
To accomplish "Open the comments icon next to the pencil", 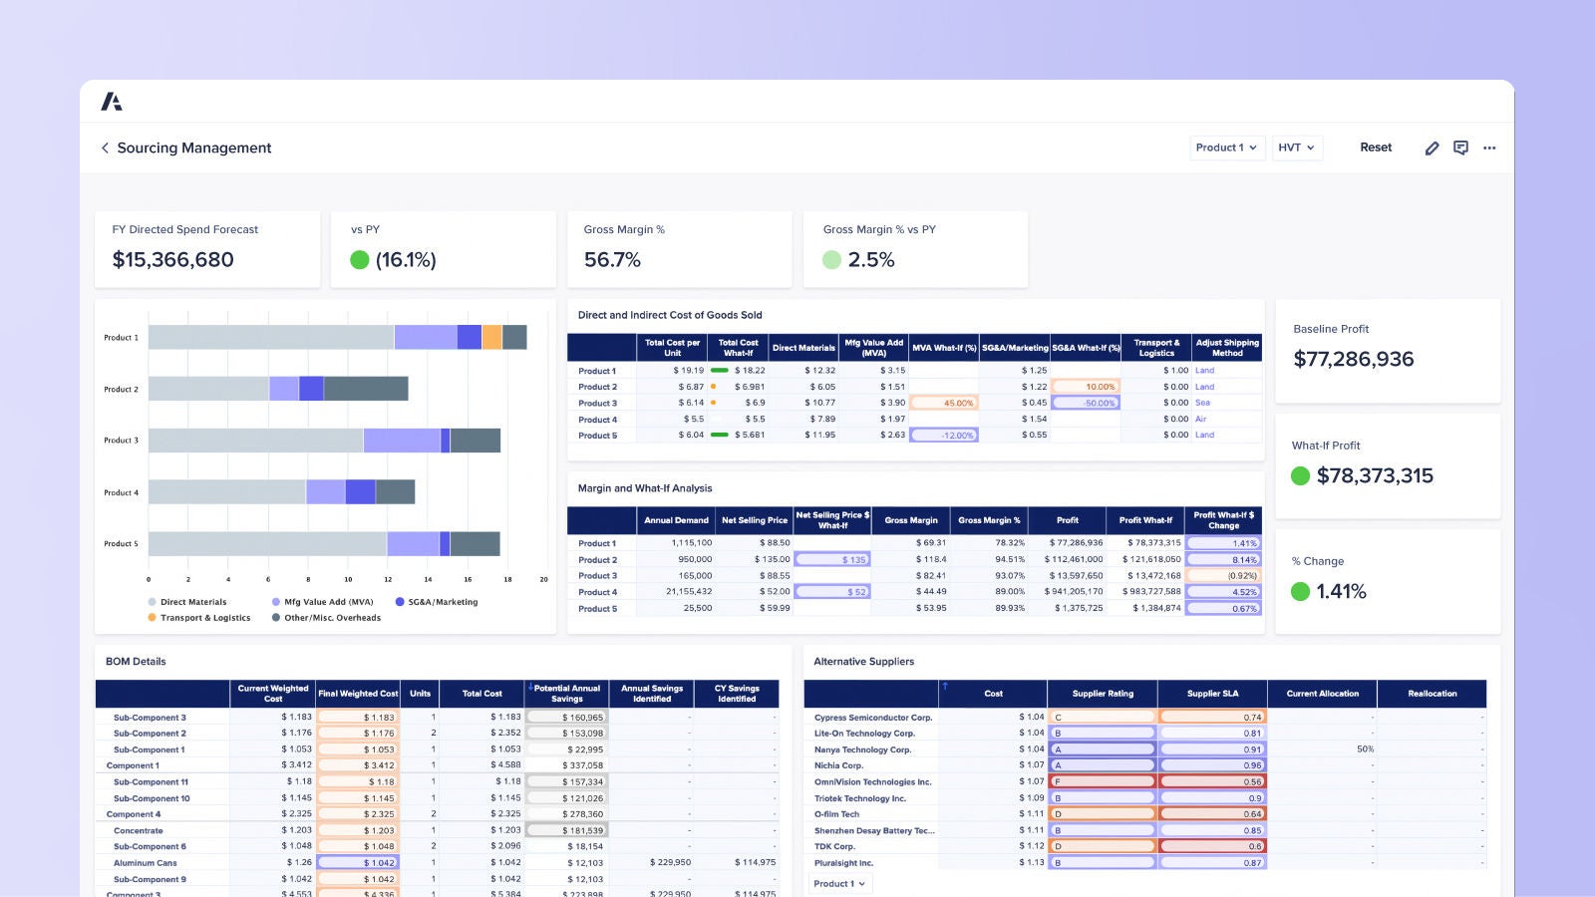I will [1461, 148].
